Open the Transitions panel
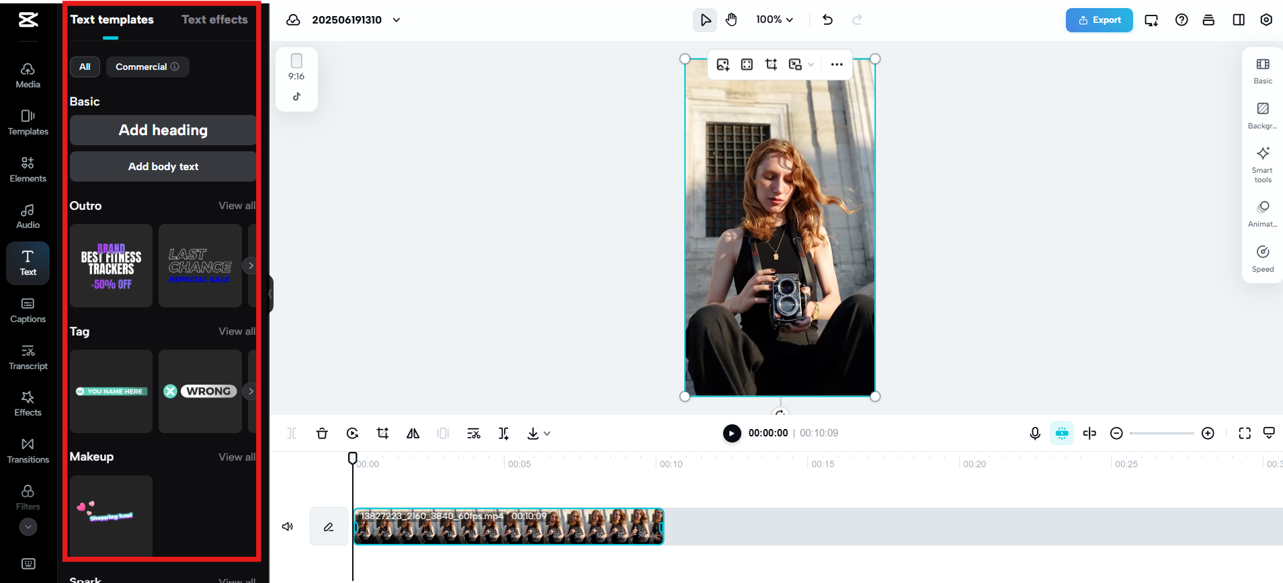This screenshot has width=1283, height=583. (x=28, y=451)
